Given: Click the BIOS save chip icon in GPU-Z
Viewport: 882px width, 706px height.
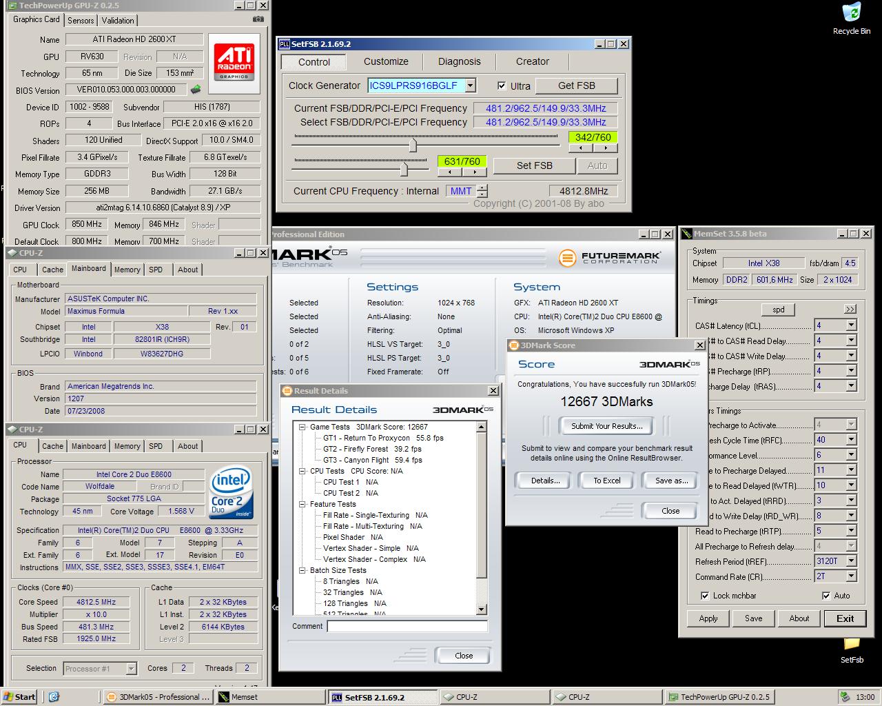Looking at the screenshot, I should (196, 90).
